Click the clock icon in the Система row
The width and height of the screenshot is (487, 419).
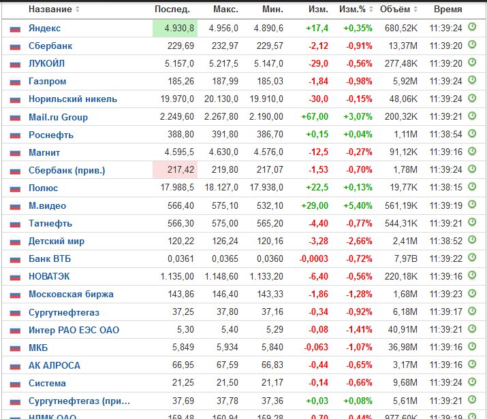472,381
